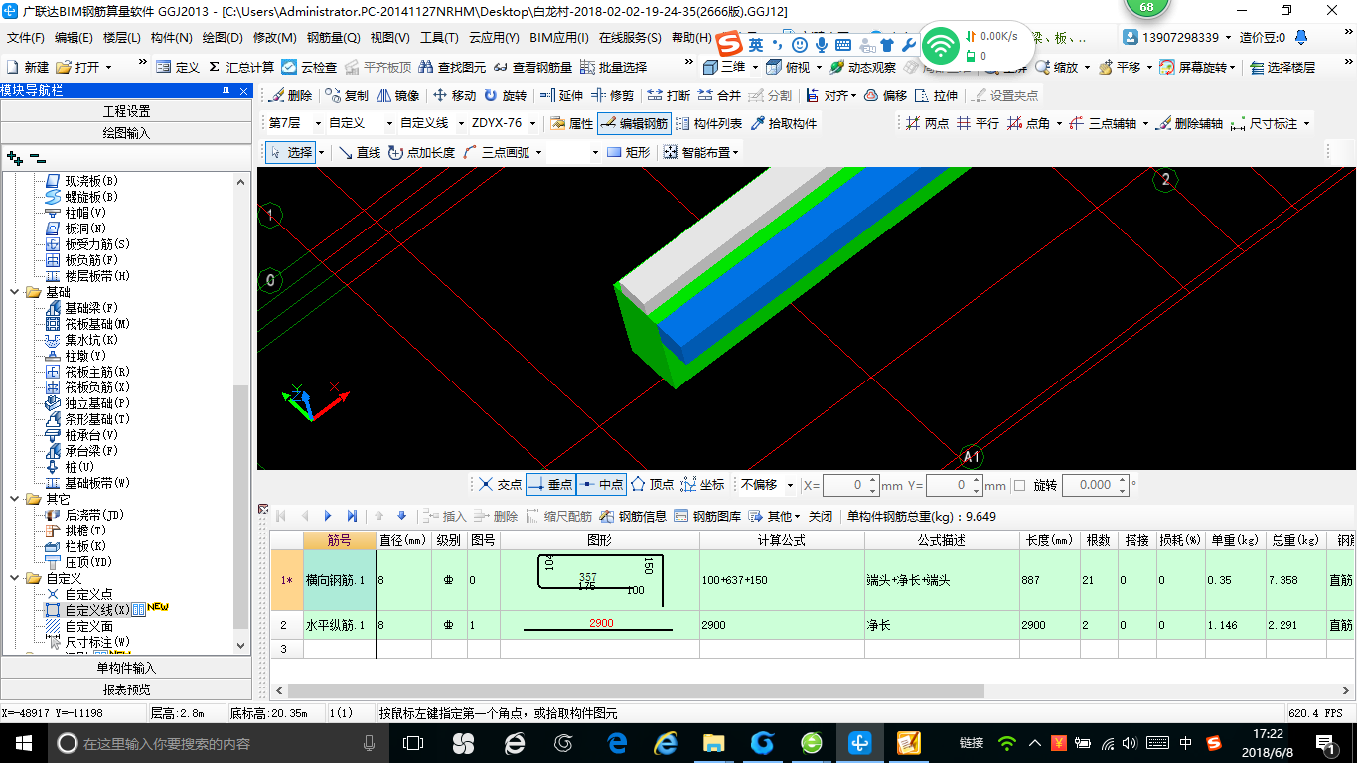Click the 报表预览 panel button

[x=127, y=689]
